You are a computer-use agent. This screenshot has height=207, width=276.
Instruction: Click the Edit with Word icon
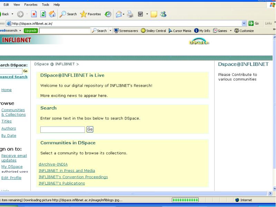tap(140, 14)
